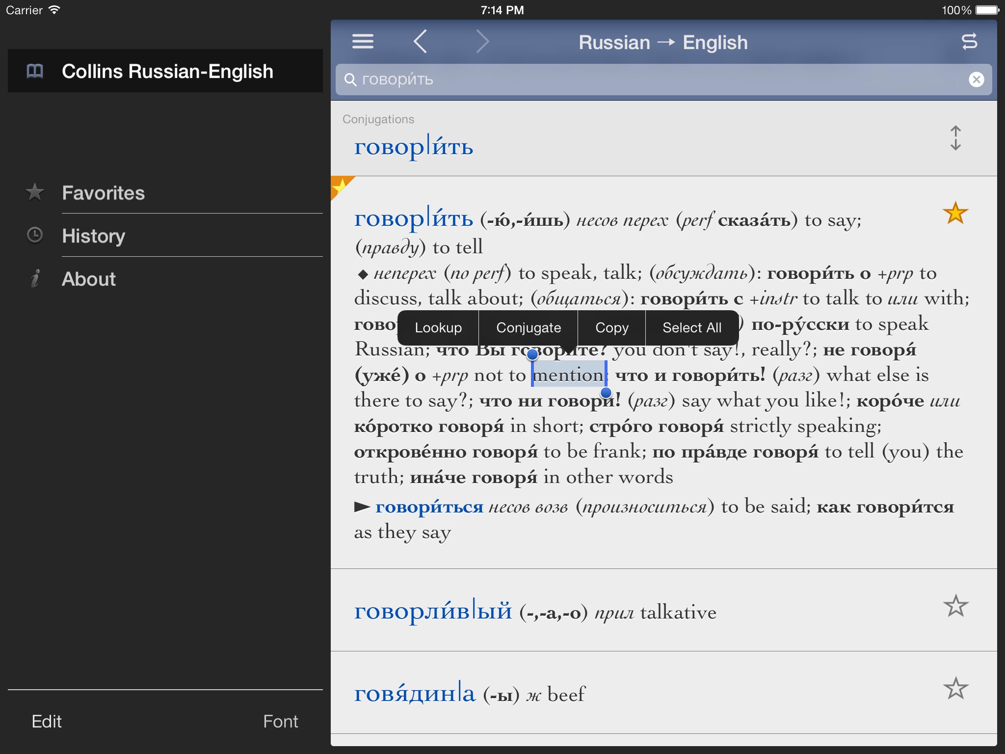This screenshot has height=754, width=1005.
Task: Go back with the left chevron
Action: pos(421,42)
